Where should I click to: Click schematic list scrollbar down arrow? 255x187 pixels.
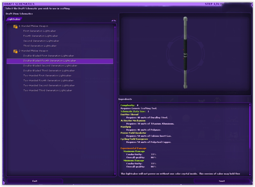pos(115,174)
